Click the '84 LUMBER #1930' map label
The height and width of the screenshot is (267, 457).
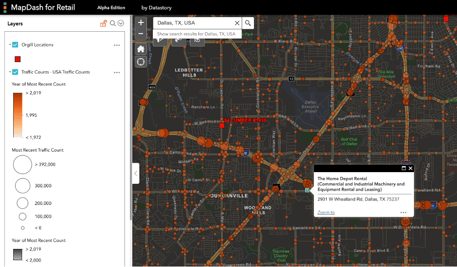tap(245, 120)
